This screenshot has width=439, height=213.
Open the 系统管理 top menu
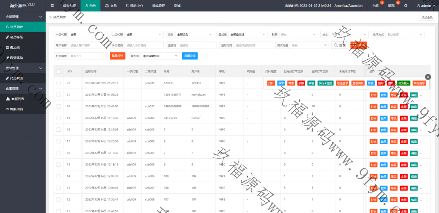tap(158, 6)
